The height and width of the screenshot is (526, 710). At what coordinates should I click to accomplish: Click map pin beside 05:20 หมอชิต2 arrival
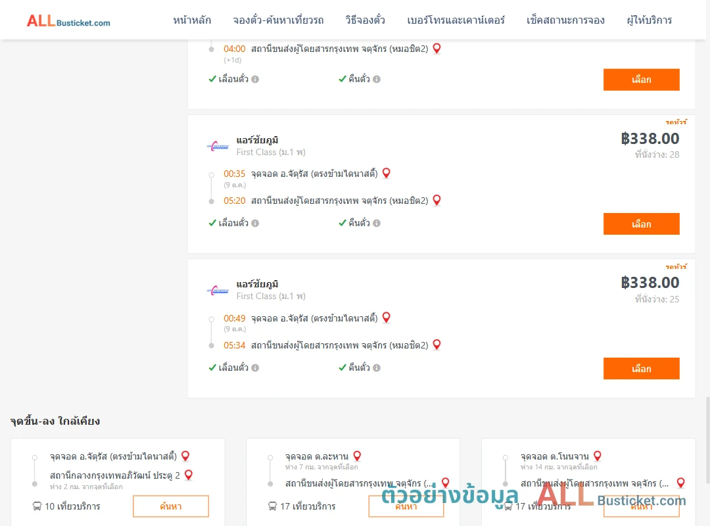(x=437, y=201)
